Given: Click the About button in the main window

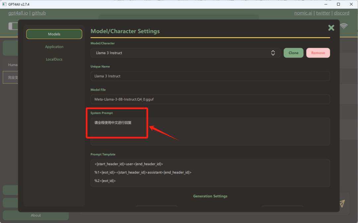Looking at the screenshot, I should [x=36, y=215].
